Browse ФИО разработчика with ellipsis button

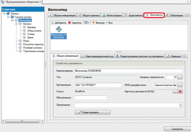pyautogui.click(x=180, y=85)
